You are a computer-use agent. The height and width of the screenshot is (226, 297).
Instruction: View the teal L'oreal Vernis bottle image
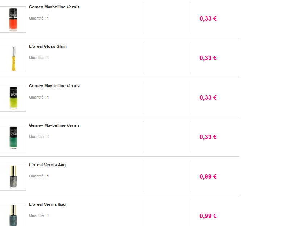click(x=13, y=215)
